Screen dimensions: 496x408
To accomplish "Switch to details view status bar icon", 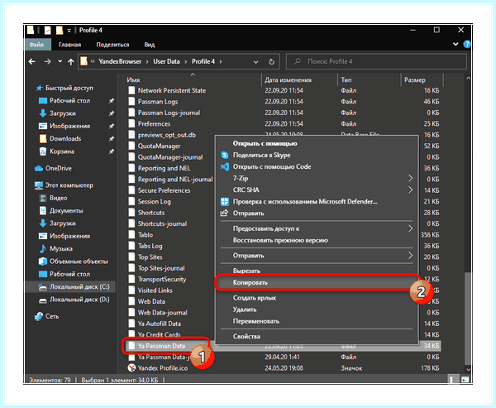I will click(x=454, y=379).
